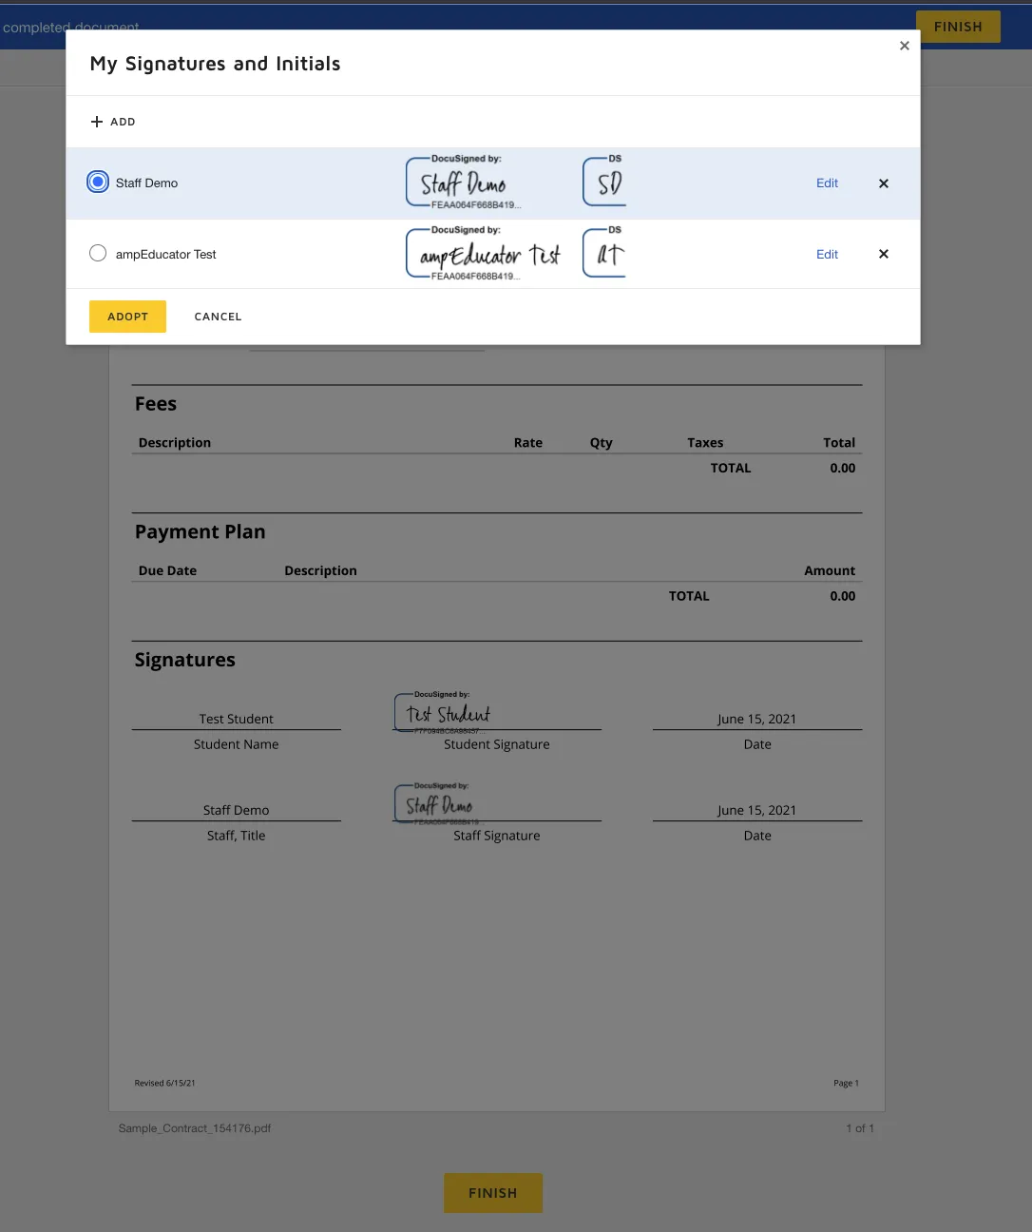The height and width of the screenshot is (1232, 1032).
Task: Click the Qty column header
Action: (x=602, y=443)
